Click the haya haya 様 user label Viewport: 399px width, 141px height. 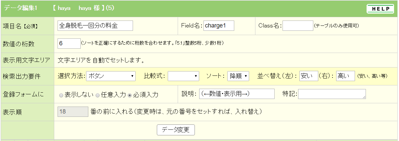83,8
